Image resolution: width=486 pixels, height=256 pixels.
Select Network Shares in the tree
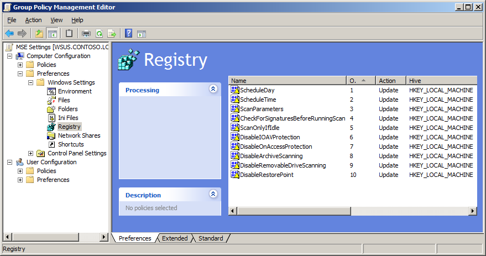tap(79, 135)
